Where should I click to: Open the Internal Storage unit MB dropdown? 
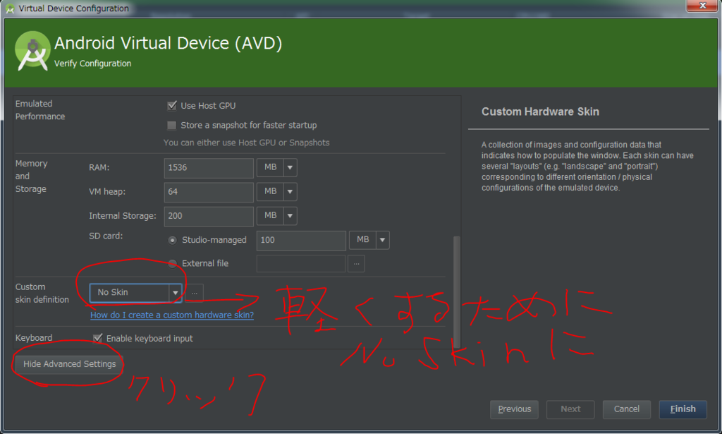click(276, 216)
